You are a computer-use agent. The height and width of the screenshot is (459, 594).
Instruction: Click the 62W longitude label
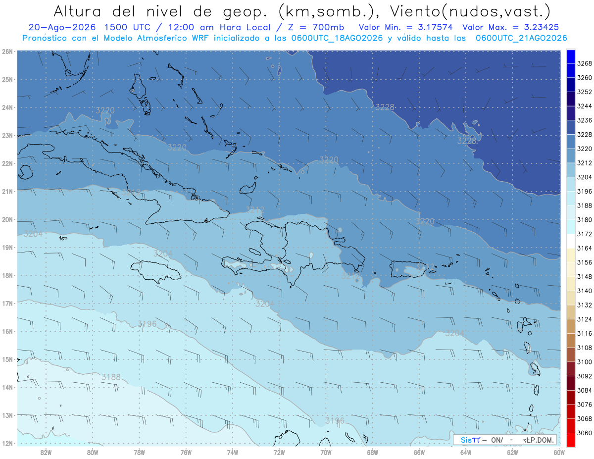coord(512,452)
